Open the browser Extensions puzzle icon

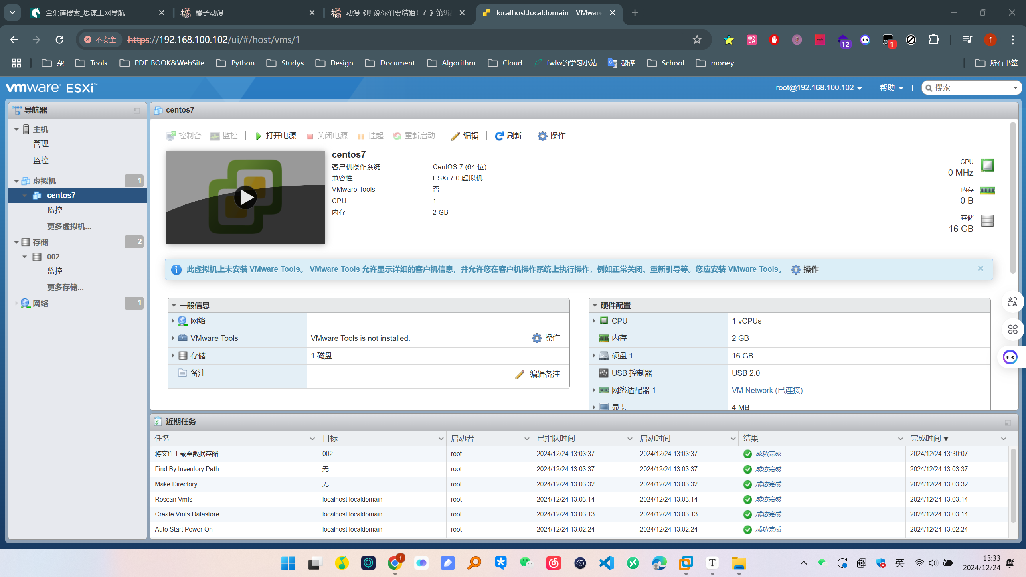[x=933, y=40]
